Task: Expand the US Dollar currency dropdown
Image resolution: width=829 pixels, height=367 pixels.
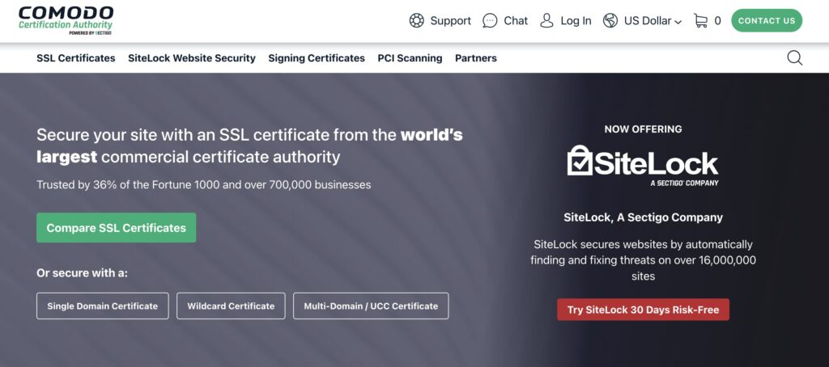Action: [653, 20]
